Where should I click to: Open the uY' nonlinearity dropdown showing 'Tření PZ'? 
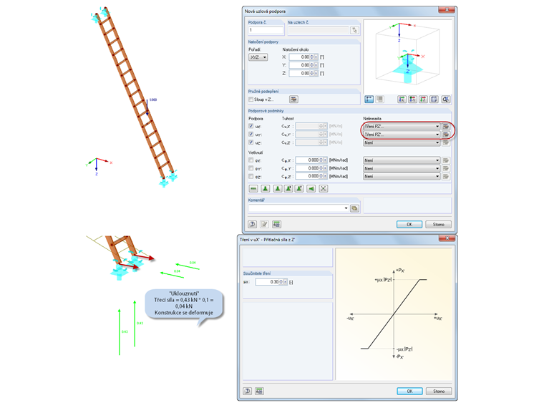pos(402,135)
